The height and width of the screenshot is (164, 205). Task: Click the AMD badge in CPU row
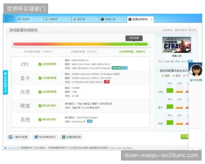point(117,68)
